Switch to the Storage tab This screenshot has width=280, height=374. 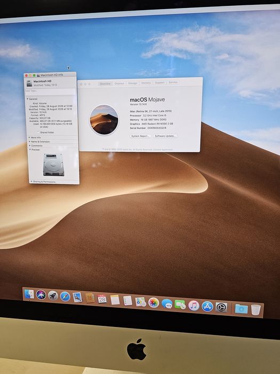pyautogui.click(x=133, y=83)
